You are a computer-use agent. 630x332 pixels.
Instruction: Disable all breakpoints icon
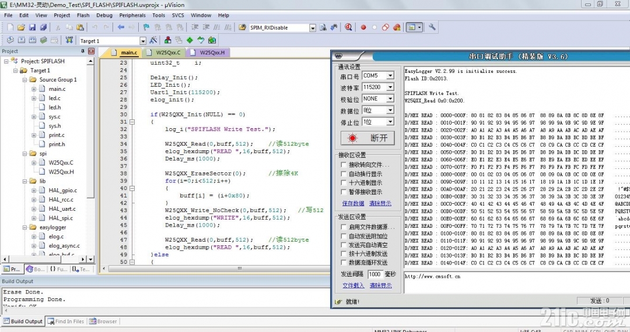386,27
